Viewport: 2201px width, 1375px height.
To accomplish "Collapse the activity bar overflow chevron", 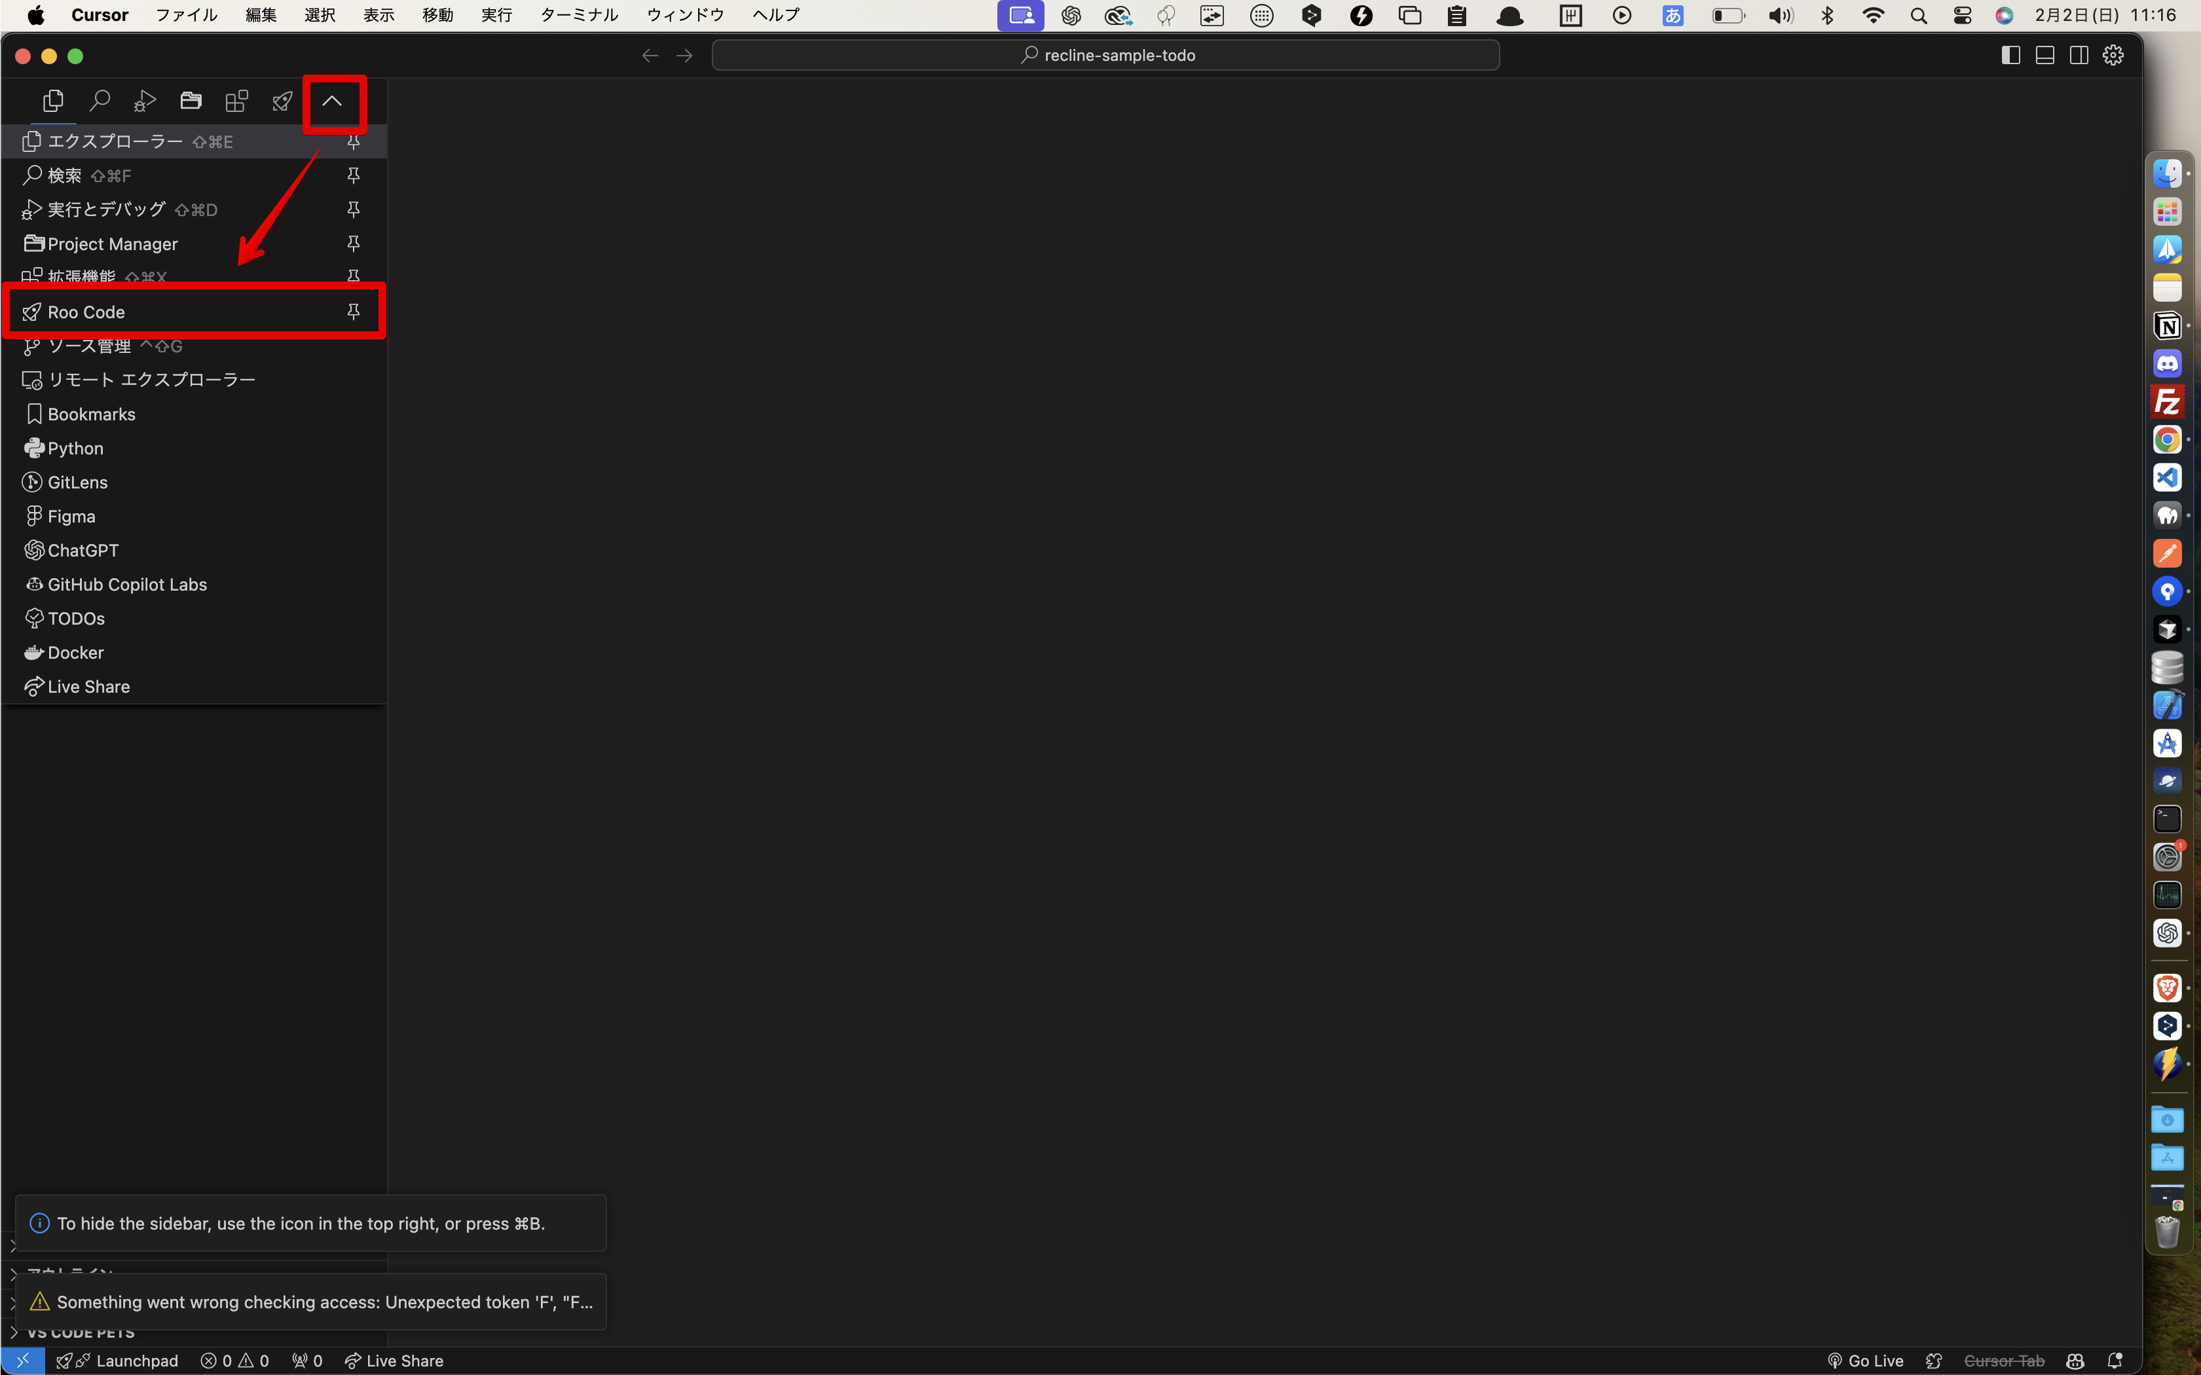I will [332, 101].
